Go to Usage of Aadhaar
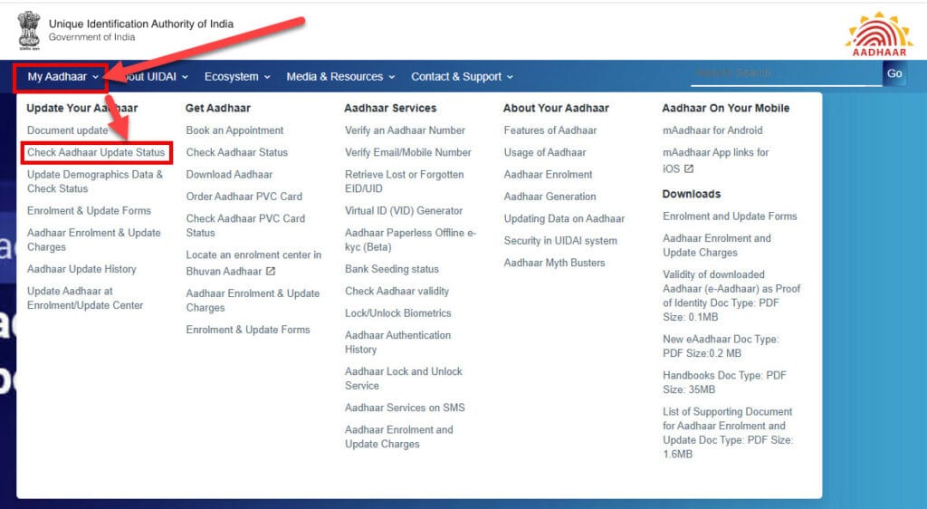927x509 pixels. point(544,152)
